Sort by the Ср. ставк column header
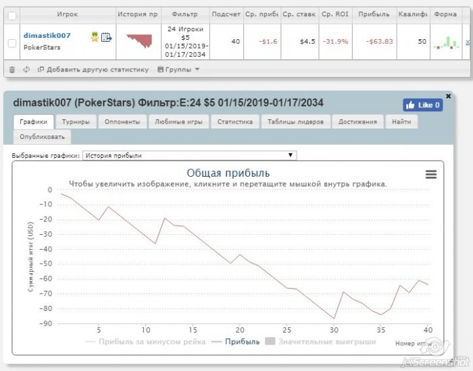This screenshot has height=371, width=473. [299, 14]
